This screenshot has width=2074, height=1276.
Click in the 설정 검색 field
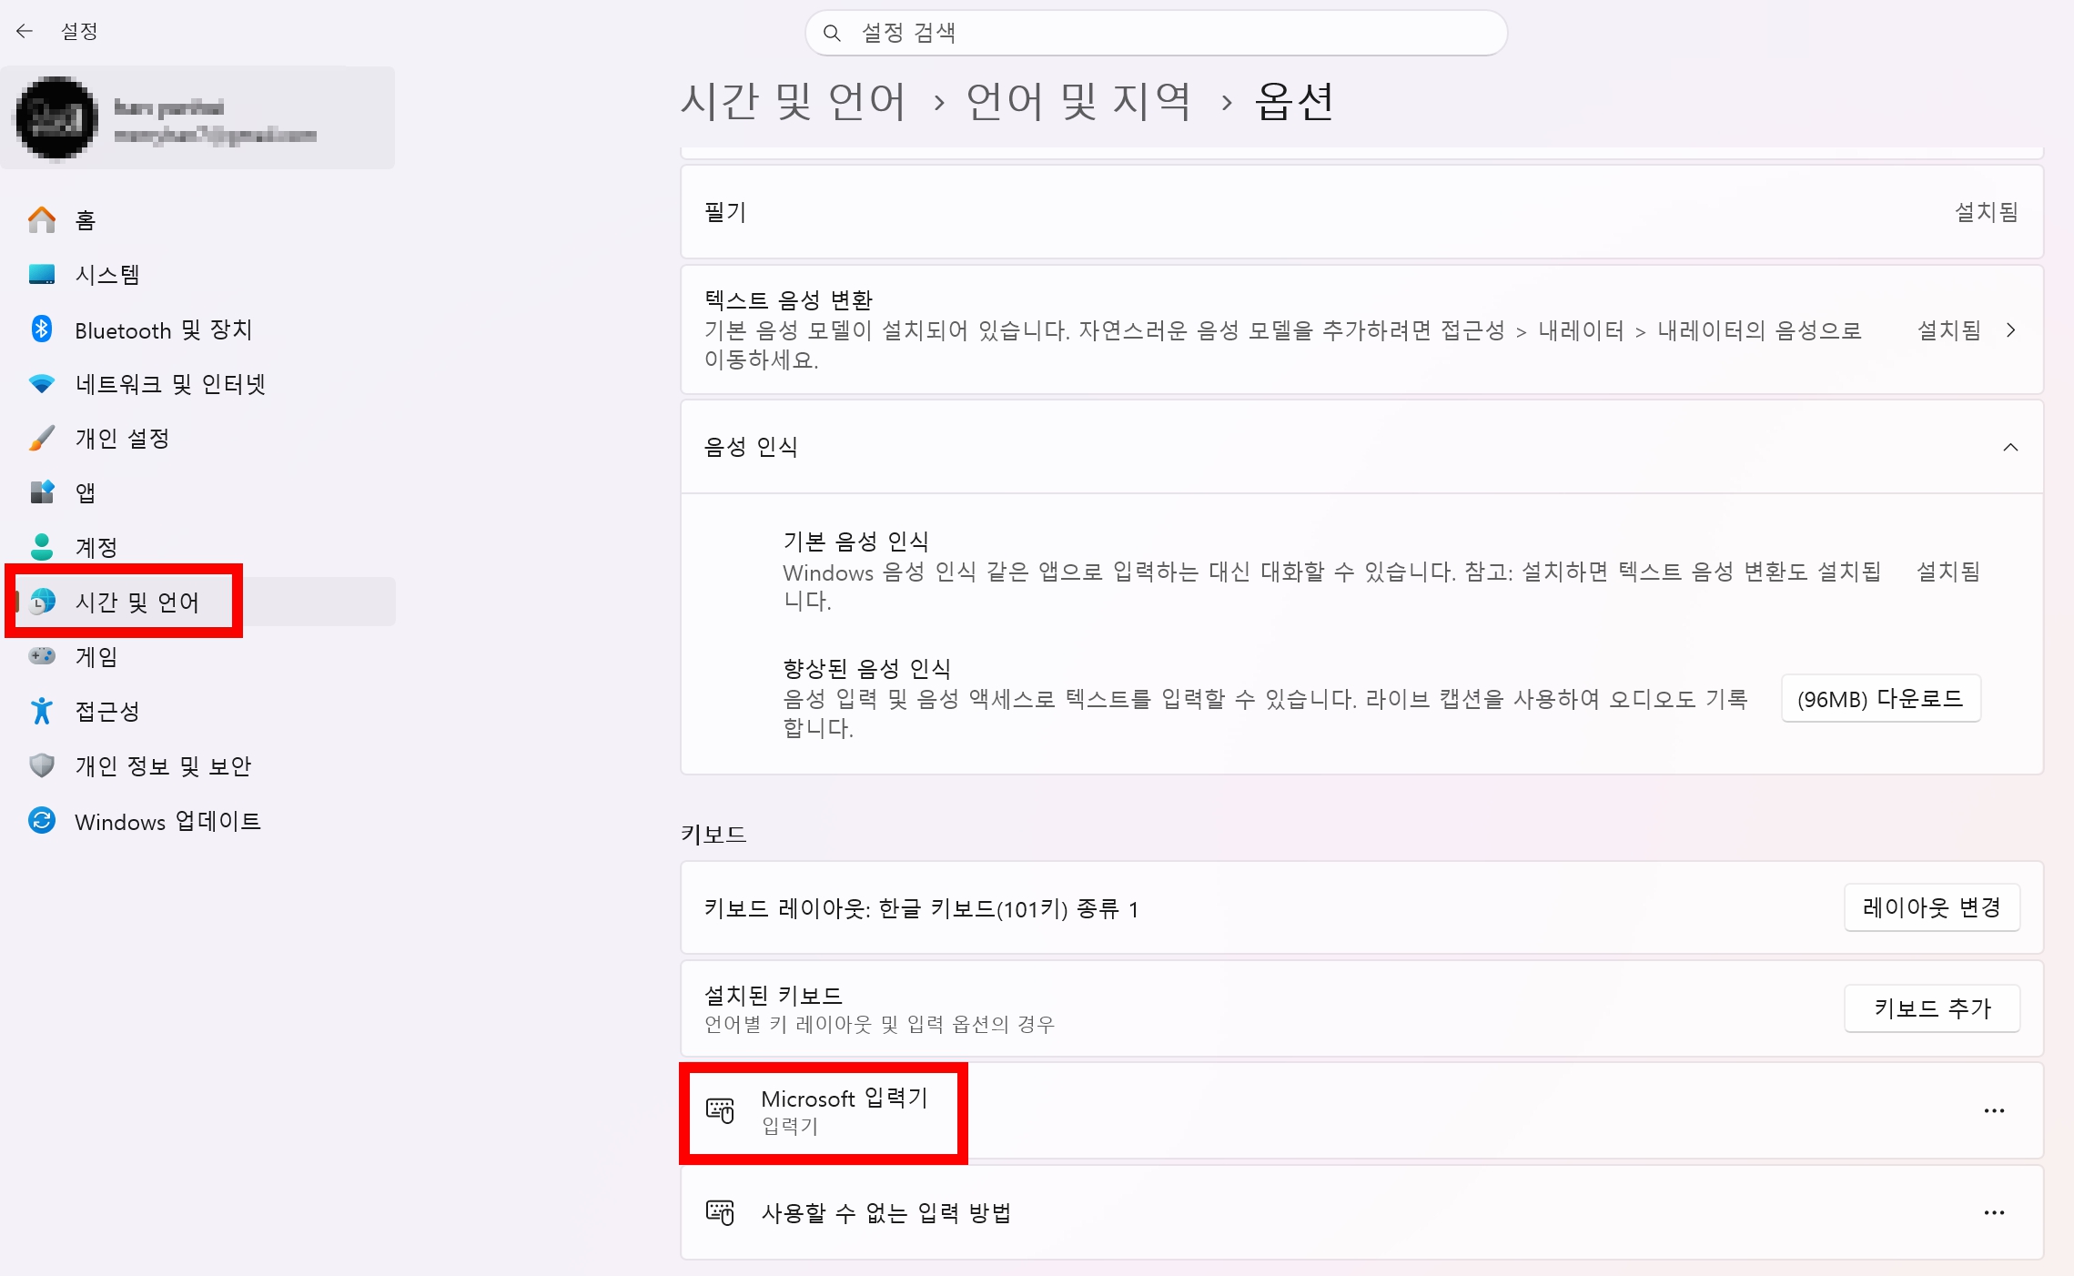(x=1156, y=33)
